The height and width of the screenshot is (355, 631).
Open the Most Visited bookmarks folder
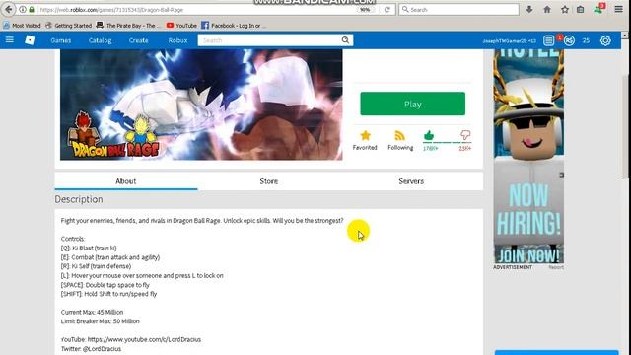[22, 26]
